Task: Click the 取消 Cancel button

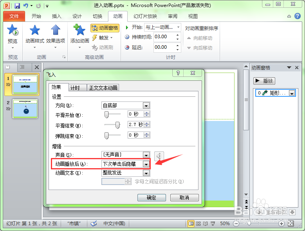Action: 184,198
